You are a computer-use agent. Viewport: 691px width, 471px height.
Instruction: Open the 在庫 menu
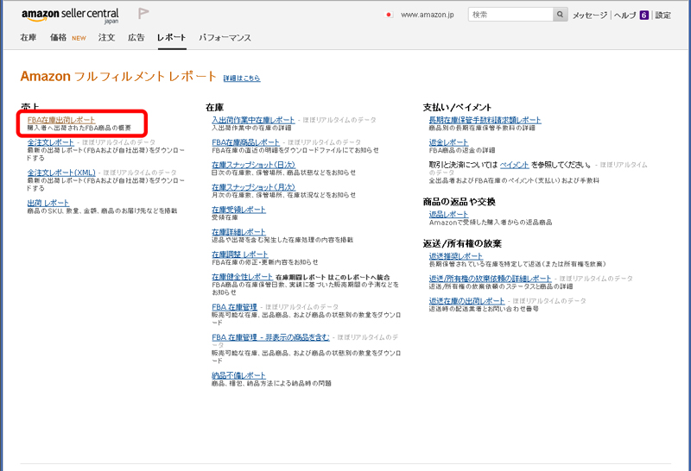(x=29, y=37)
